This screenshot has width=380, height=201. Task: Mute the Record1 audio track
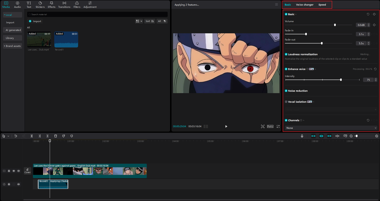[18, 184]
